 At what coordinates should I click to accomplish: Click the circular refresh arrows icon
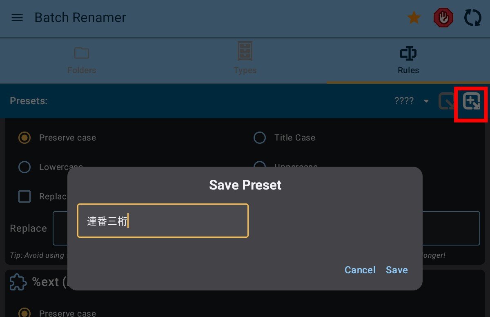pyautogui.click(x=473, y=18)
